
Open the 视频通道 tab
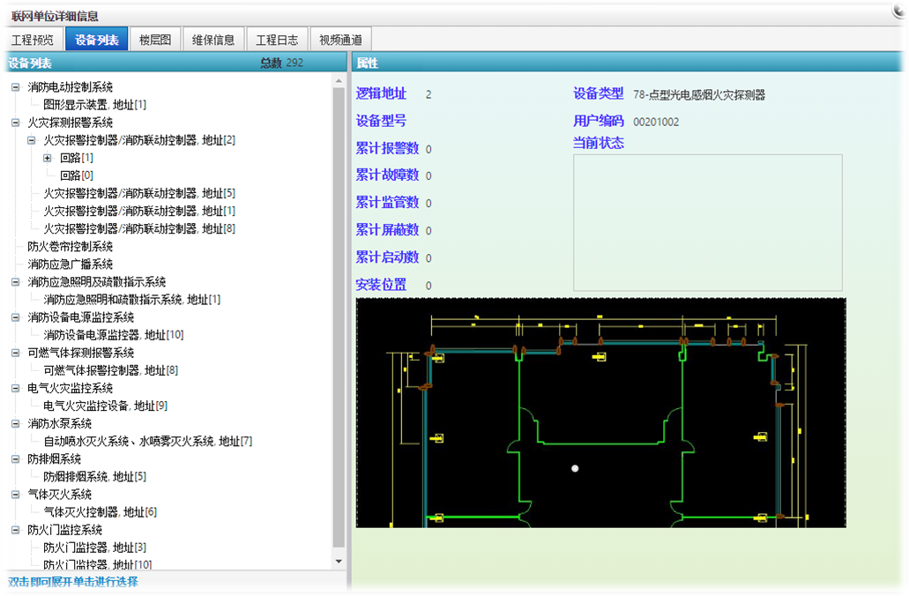341,40
